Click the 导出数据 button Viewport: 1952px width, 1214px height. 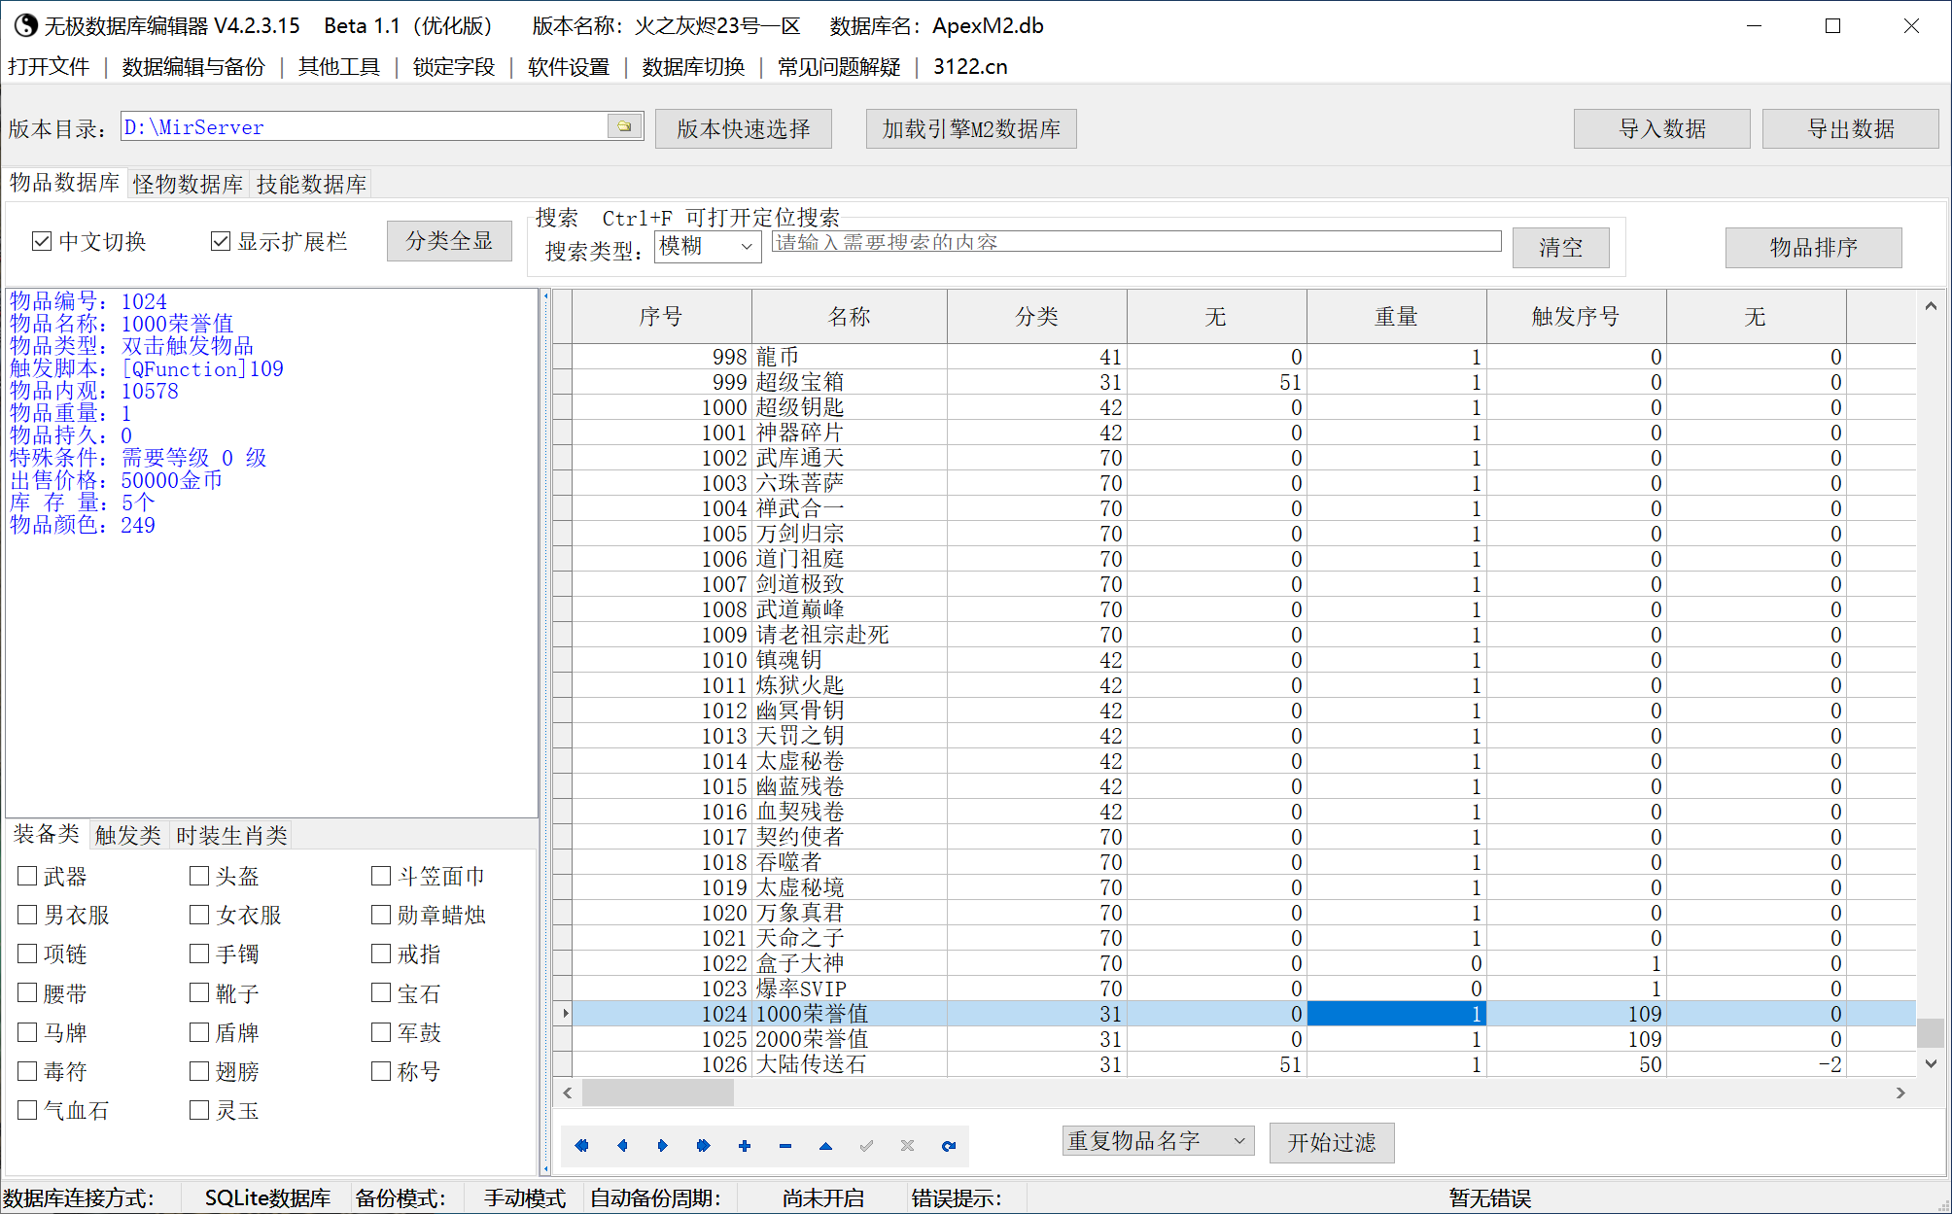1850,128
